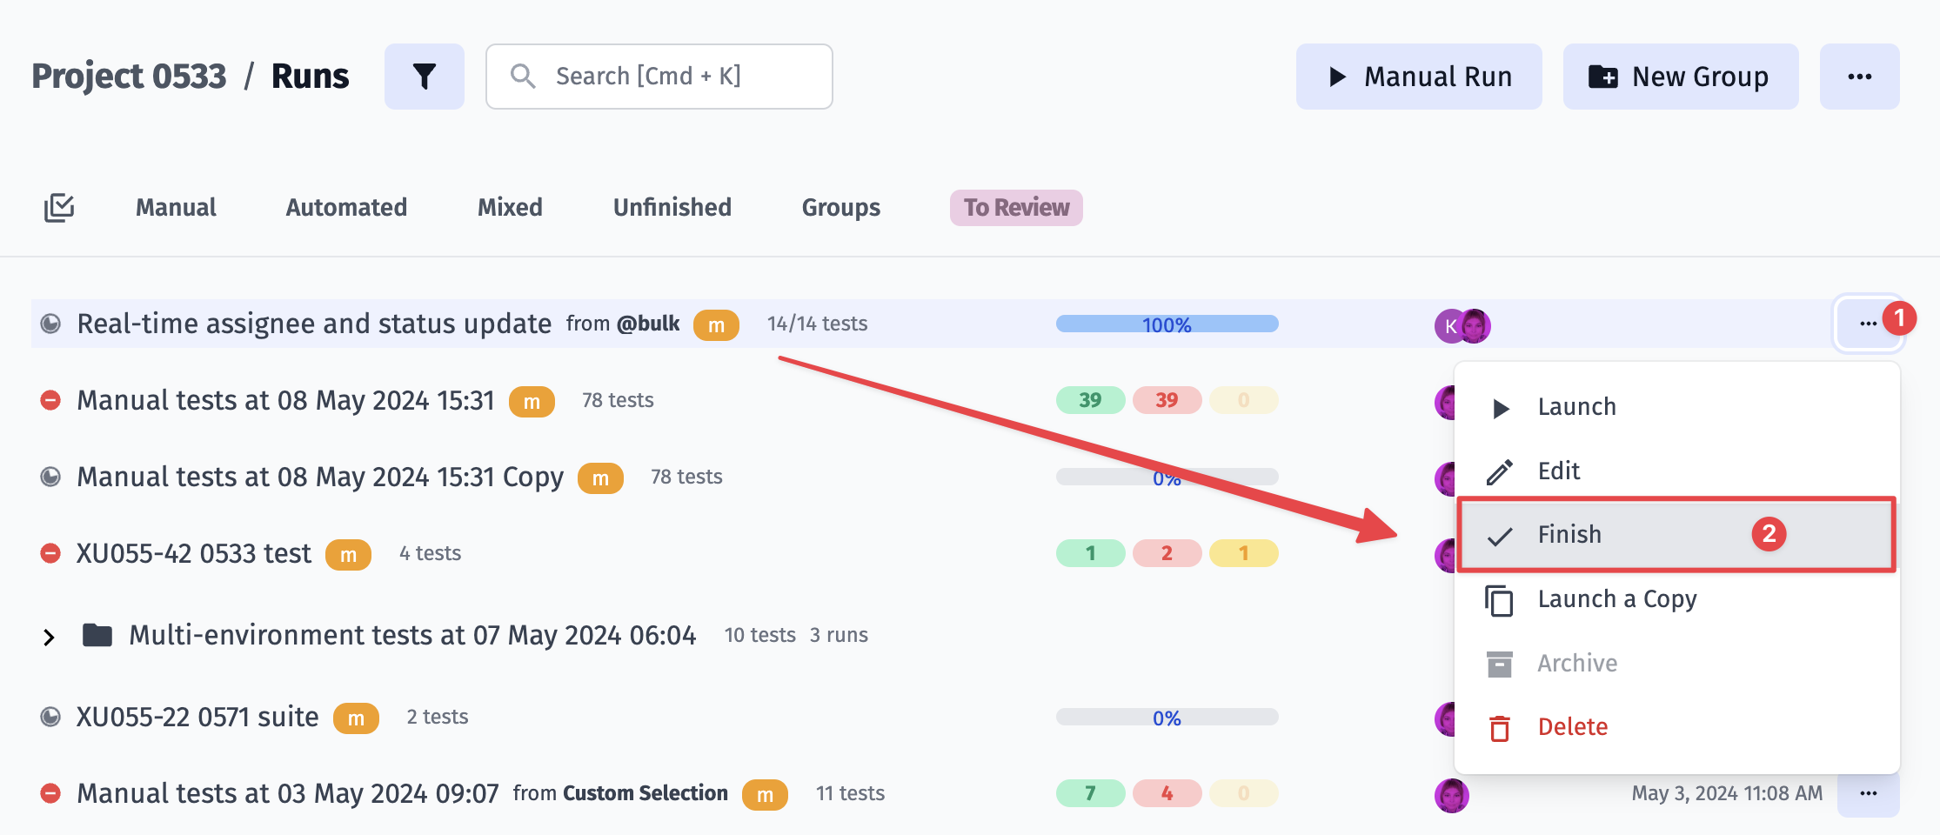This screenshot has height=835, width=1940.
Task: Switch to the Automated tab
Action: pos(346,208)
